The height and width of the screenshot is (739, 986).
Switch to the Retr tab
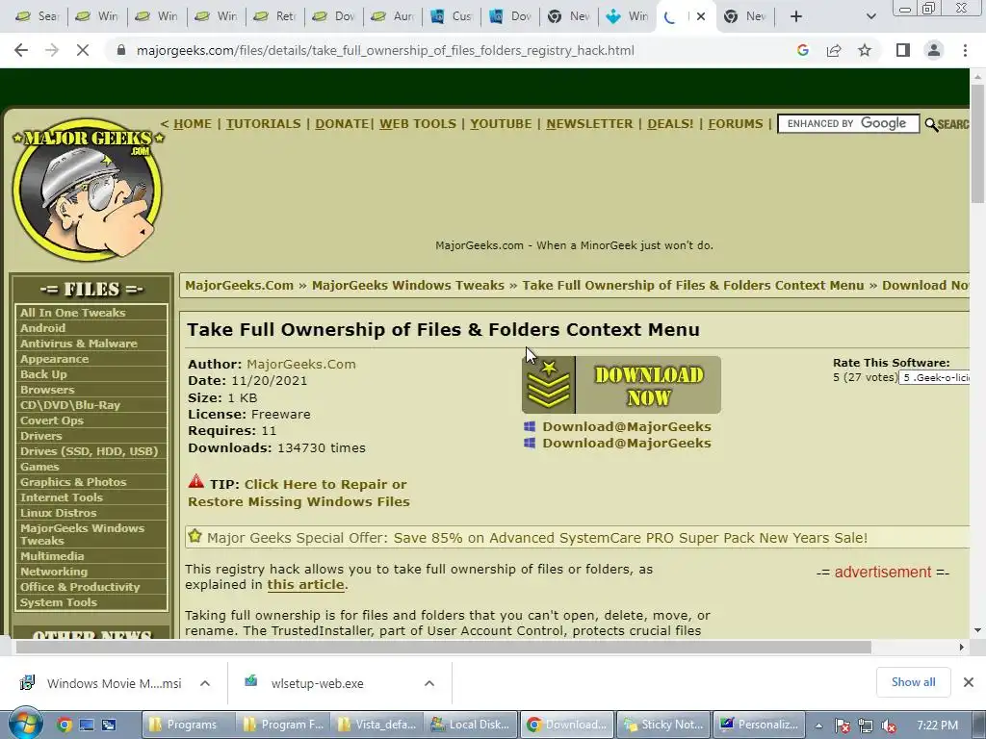[x=274, y=16]
